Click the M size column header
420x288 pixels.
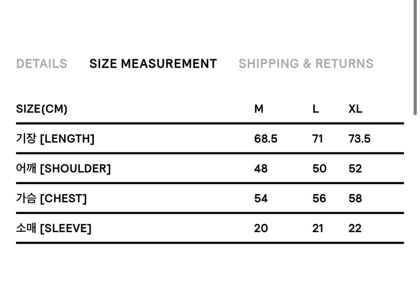pyautogui.click(x=259, y=109)
